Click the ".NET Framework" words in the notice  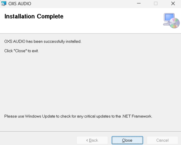coord(139,116)
